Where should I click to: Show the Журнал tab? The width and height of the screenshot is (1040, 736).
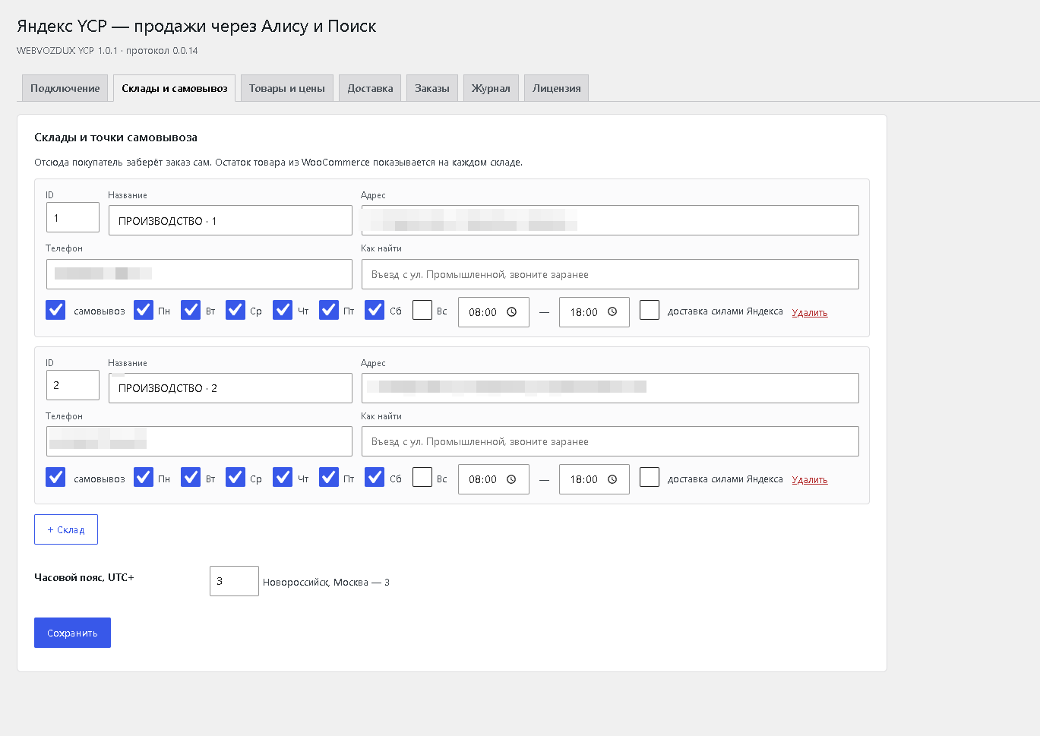tap(491, 88)
